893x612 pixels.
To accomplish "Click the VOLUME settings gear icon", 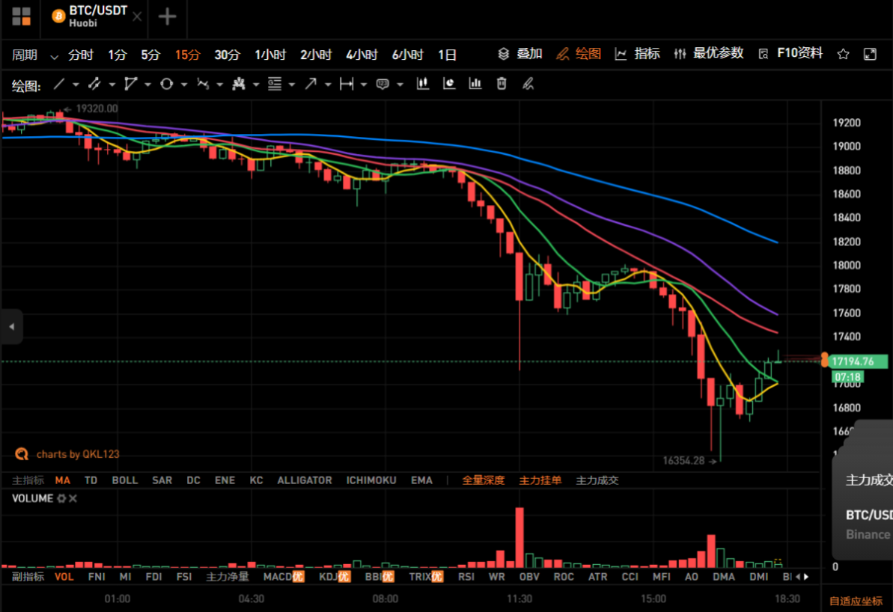I will click(61, 498).
